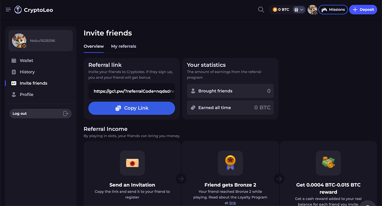
Task: Click the Brought friends value 0
Action: pos(269,91)
